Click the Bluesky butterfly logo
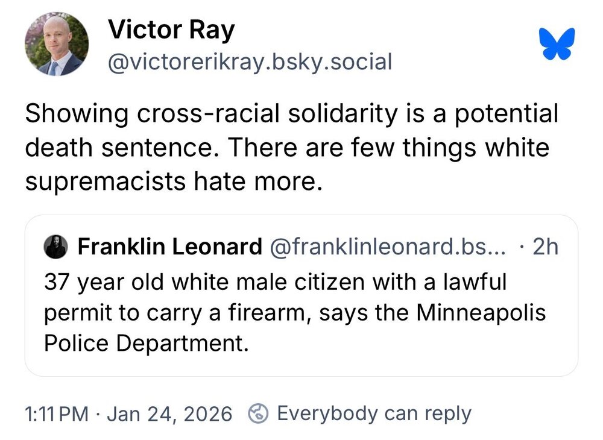Screen dimensions: 603x440 click(558, 45)
